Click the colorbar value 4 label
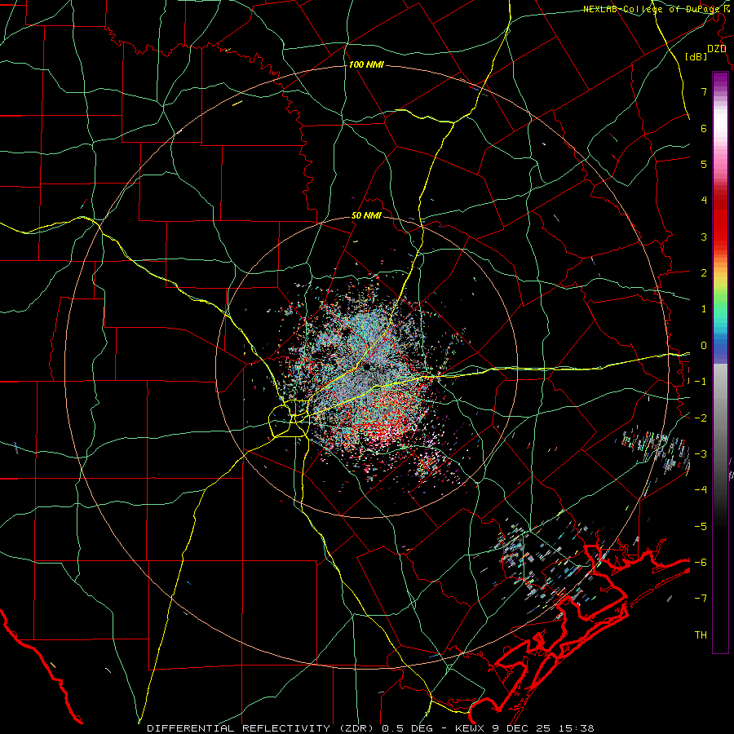This screenshot has height=734, width=734. coord(704,201)
